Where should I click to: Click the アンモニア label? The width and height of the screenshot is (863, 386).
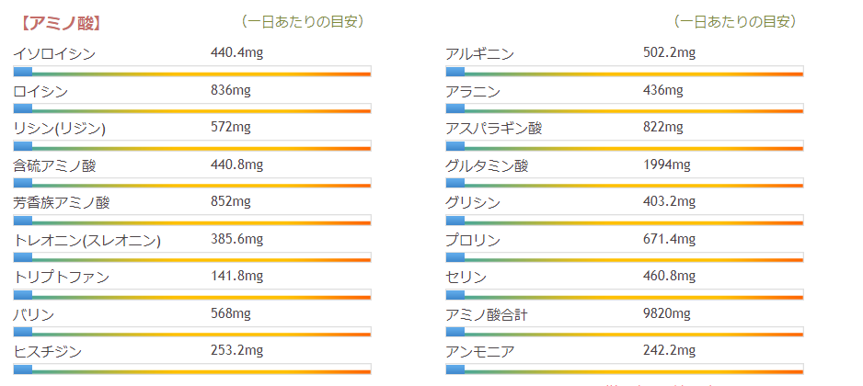click(x=480, y=351)
